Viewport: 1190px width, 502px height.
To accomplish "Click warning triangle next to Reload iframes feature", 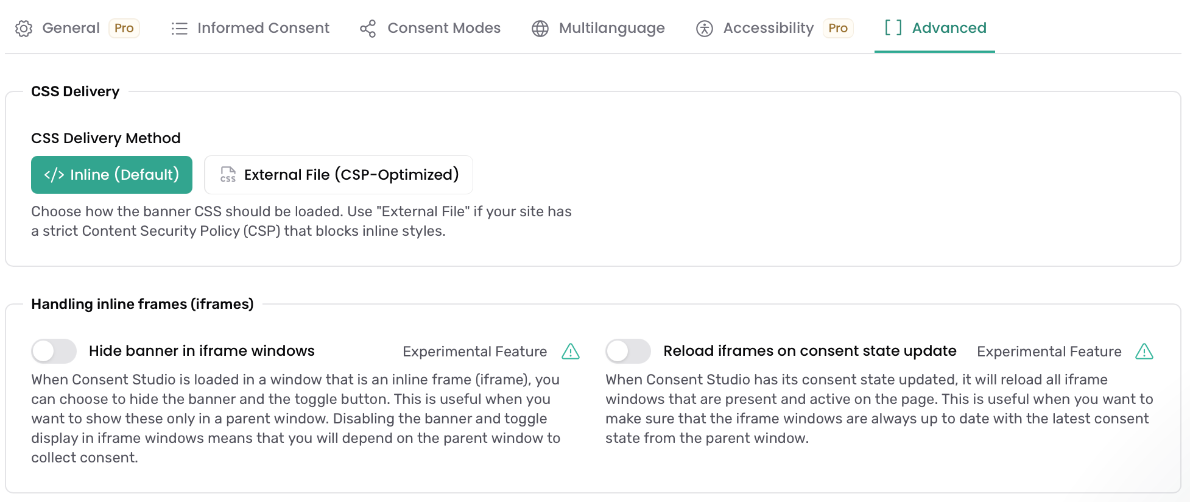I will pos(1144,352).
